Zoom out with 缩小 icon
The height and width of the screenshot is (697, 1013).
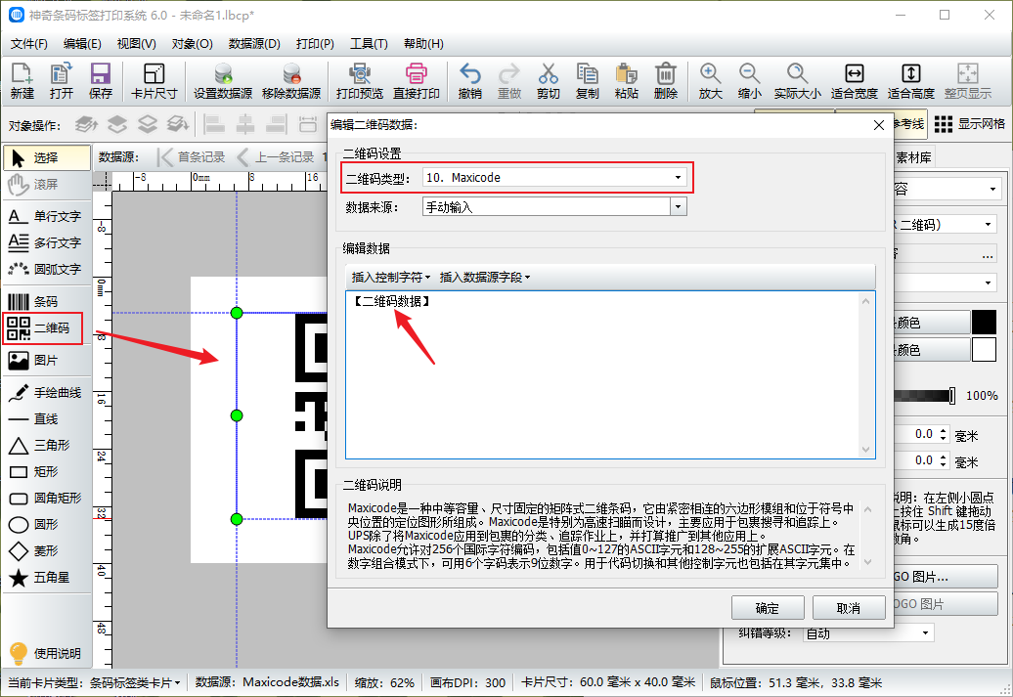coord(749,81)
